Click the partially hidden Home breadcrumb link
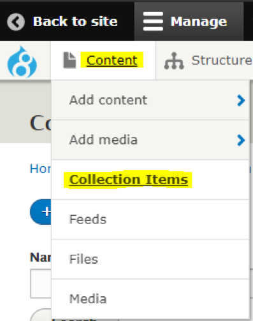The height and width of the screenshot is (321, 253). tap(40, 169)
